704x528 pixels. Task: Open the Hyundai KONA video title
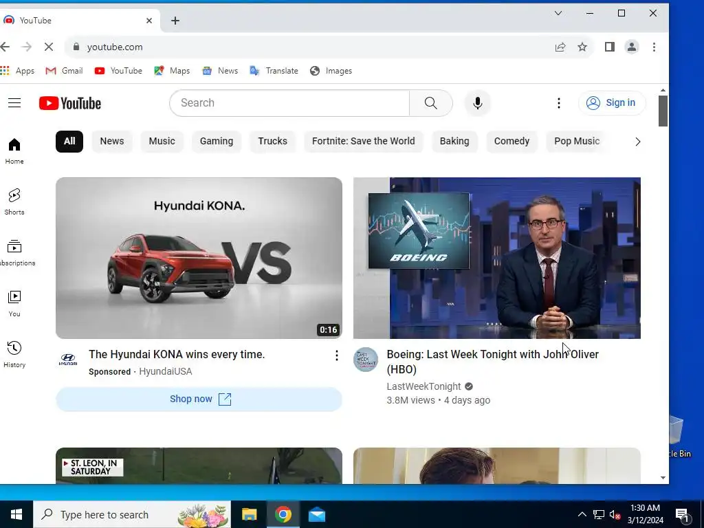[x=177, y=354]
